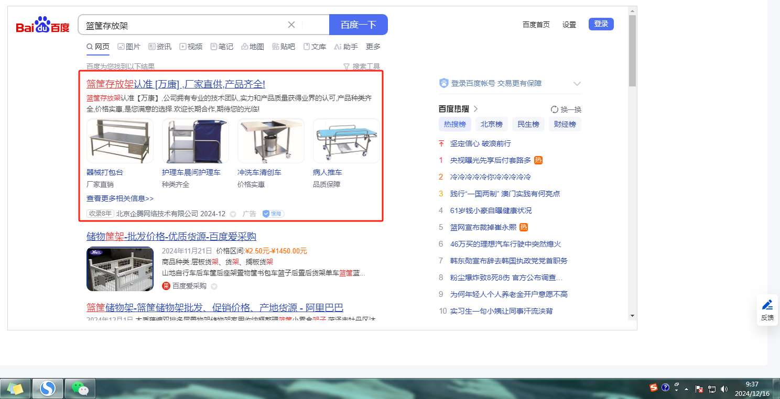
Task: Click the 登录 login button
Action: tap(601, 24)
